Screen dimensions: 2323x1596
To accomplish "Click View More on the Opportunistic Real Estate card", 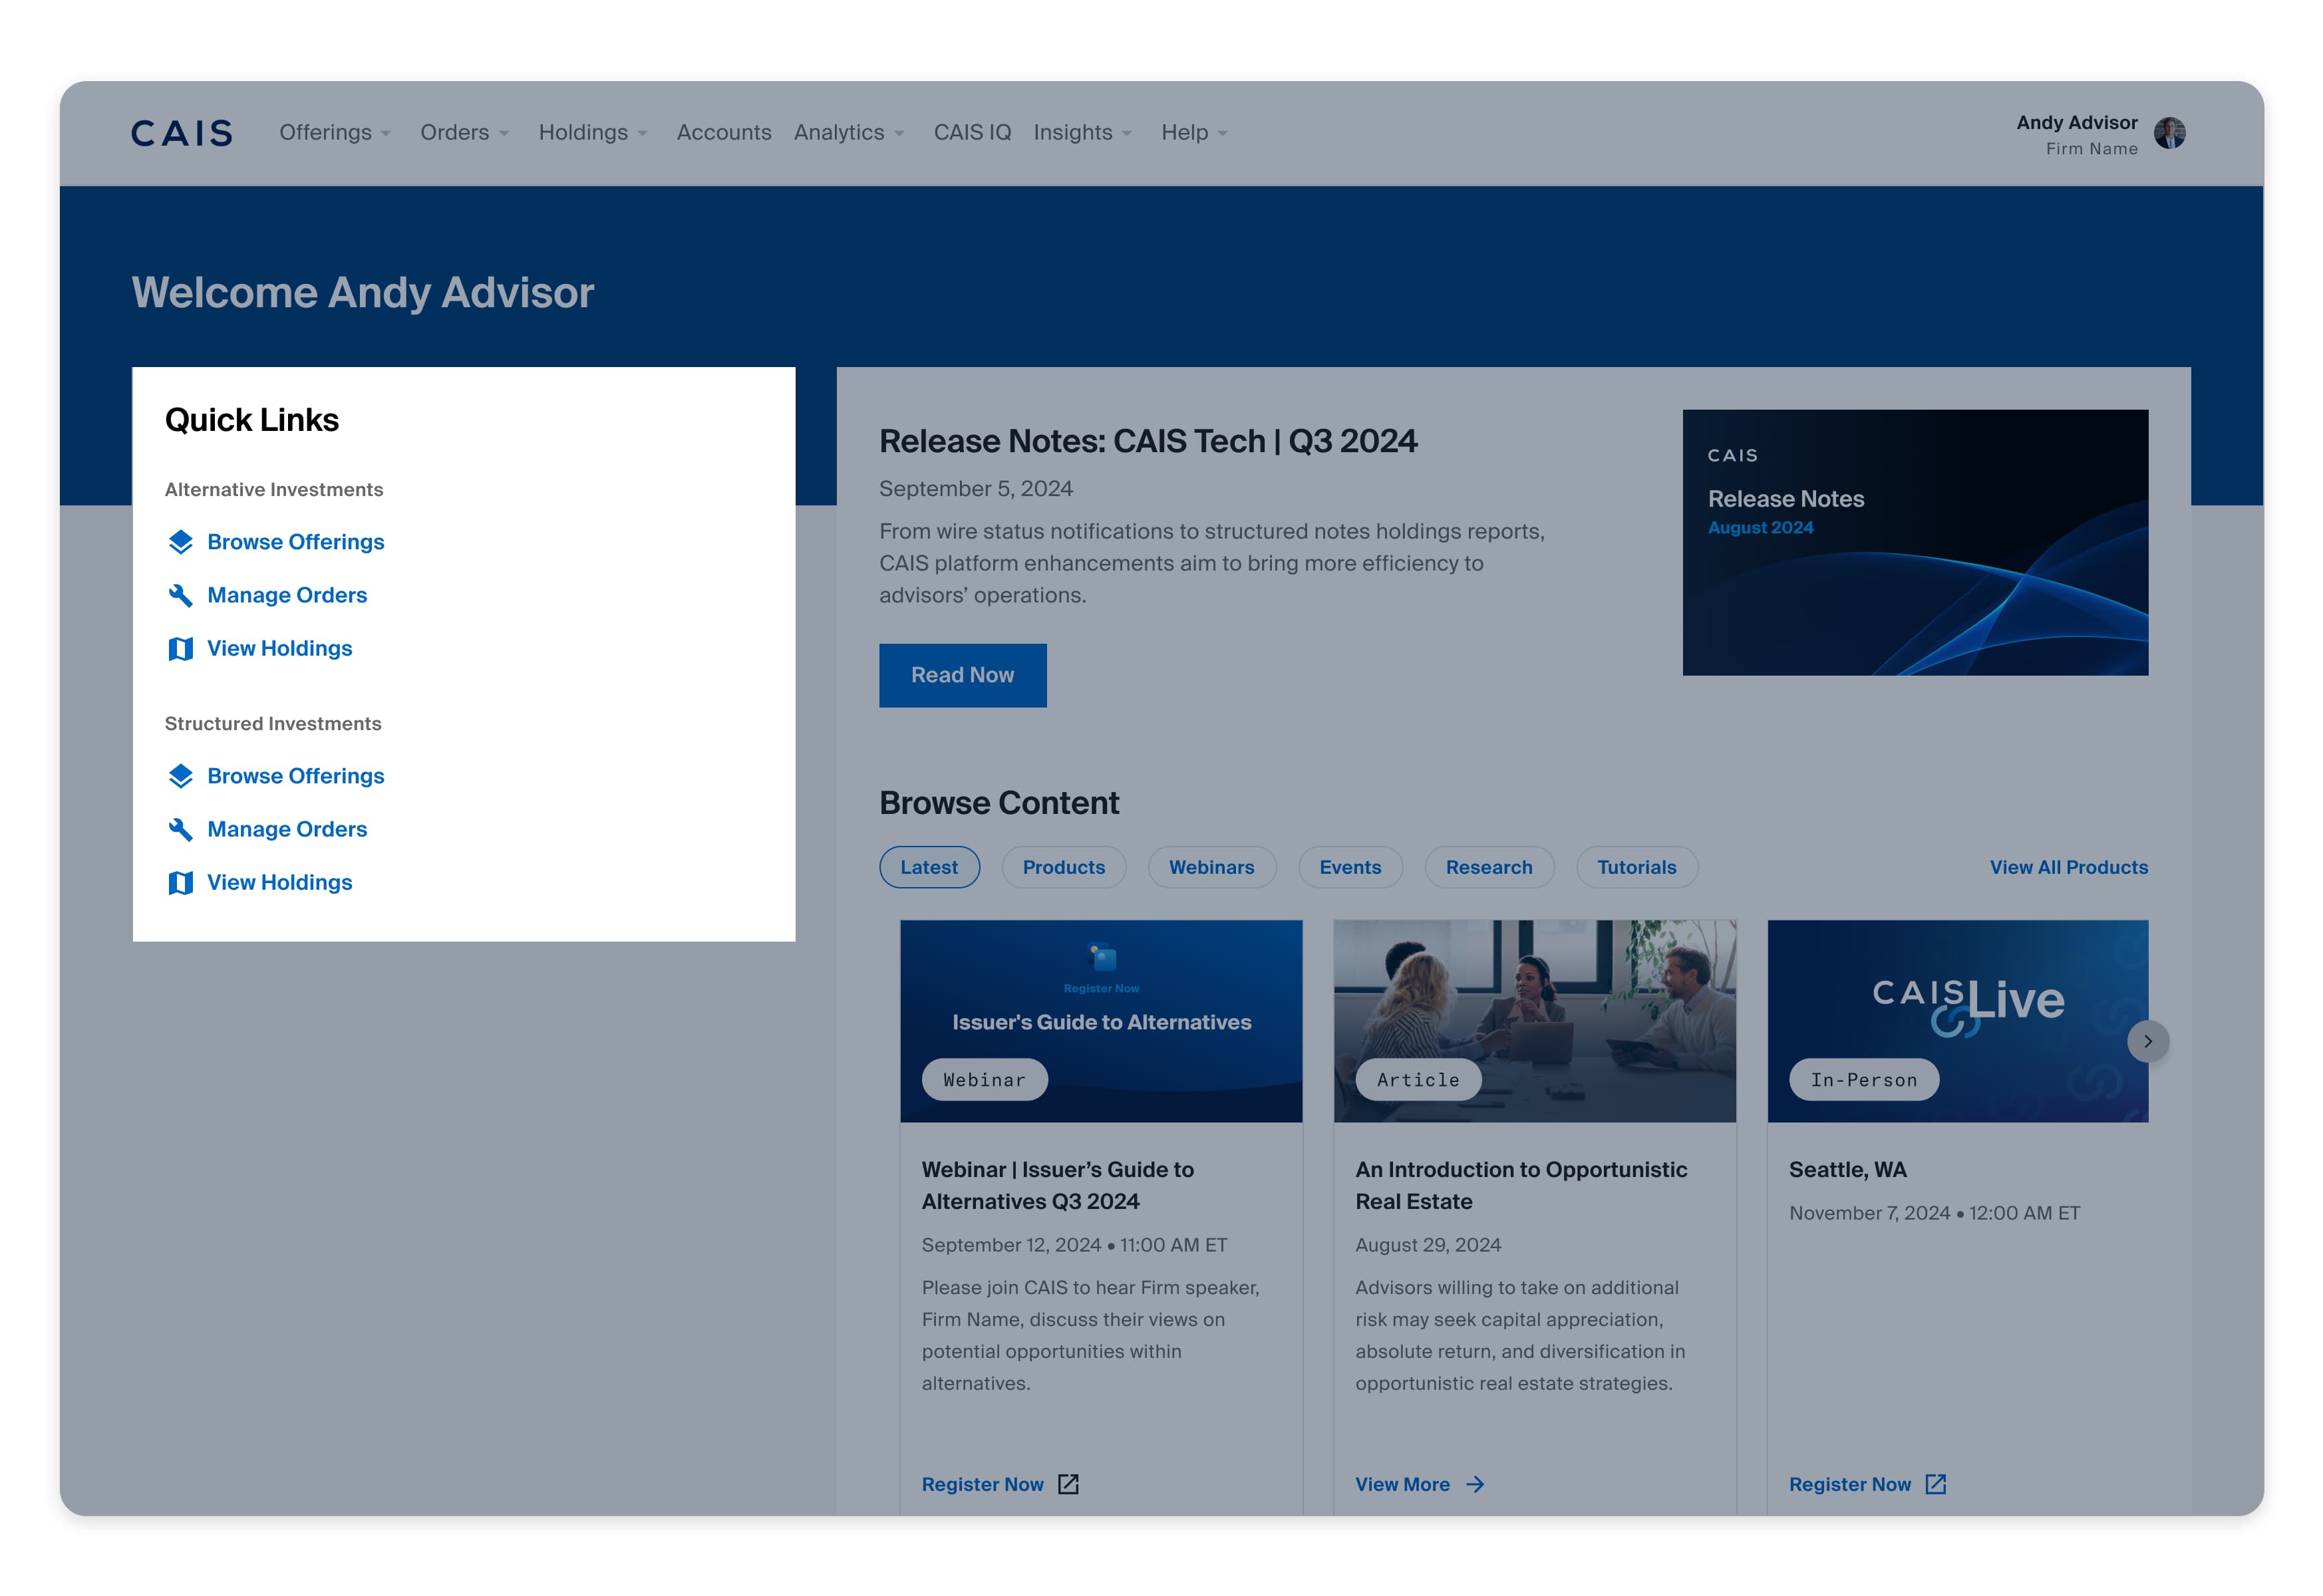I will (1402, 1484).
